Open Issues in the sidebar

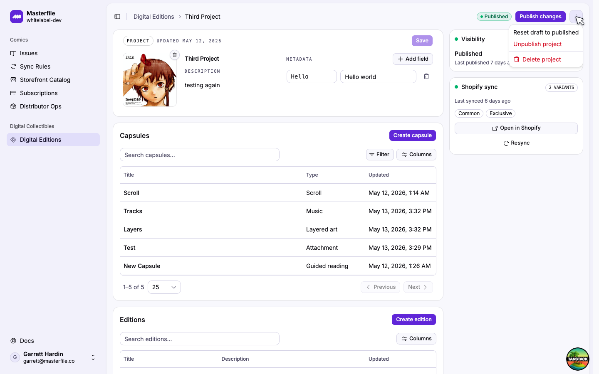[53, 53]
